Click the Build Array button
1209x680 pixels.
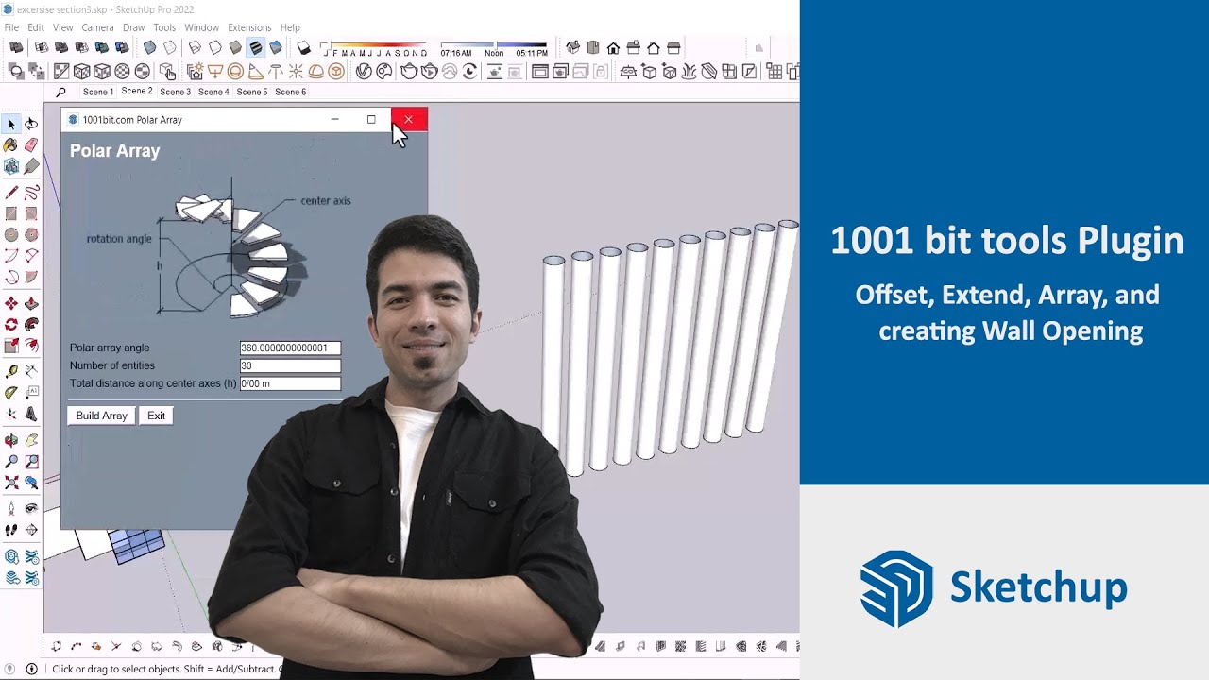101,416
